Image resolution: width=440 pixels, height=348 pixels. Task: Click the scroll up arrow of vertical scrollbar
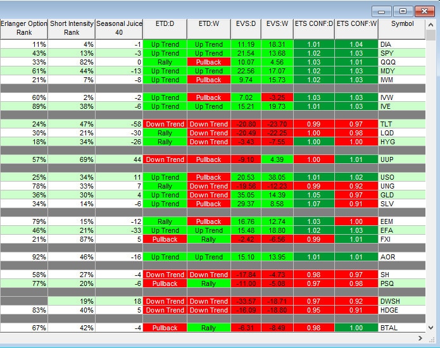click(431, 25)
